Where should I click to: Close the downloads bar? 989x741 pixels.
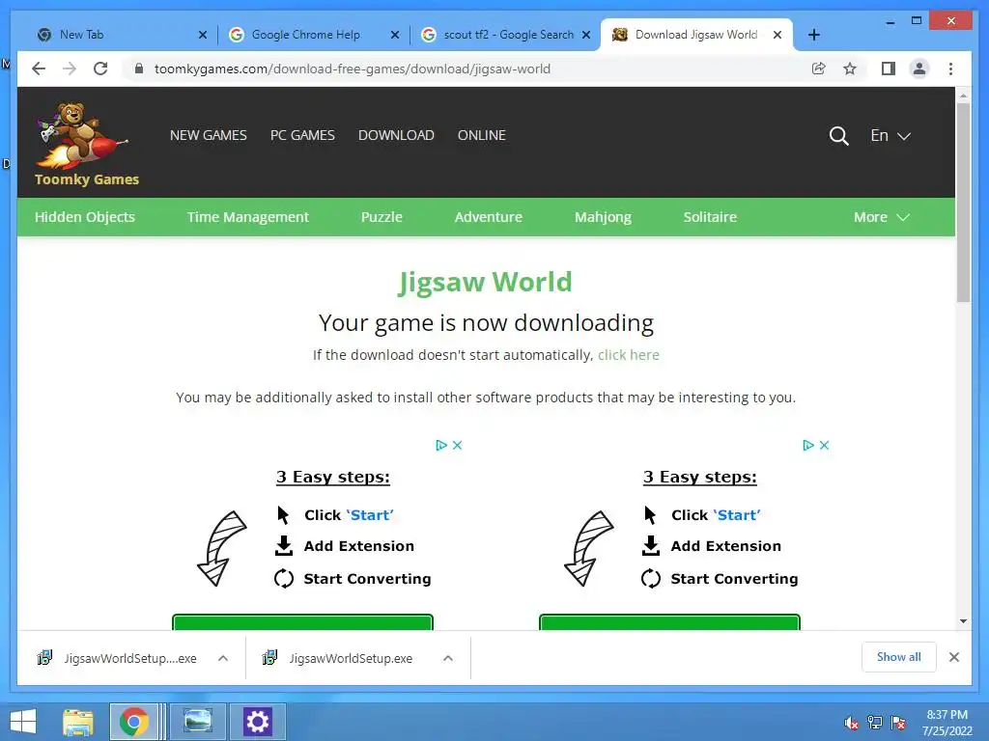pos(953,657)
